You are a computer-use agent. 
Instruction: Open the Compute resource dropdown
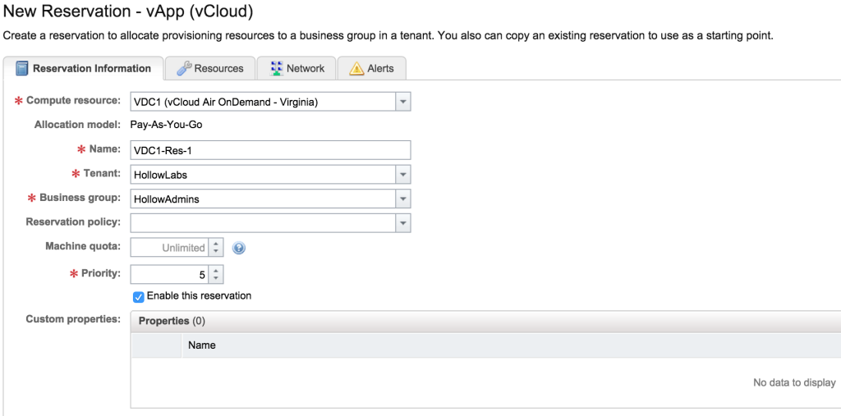coord(402,102)
